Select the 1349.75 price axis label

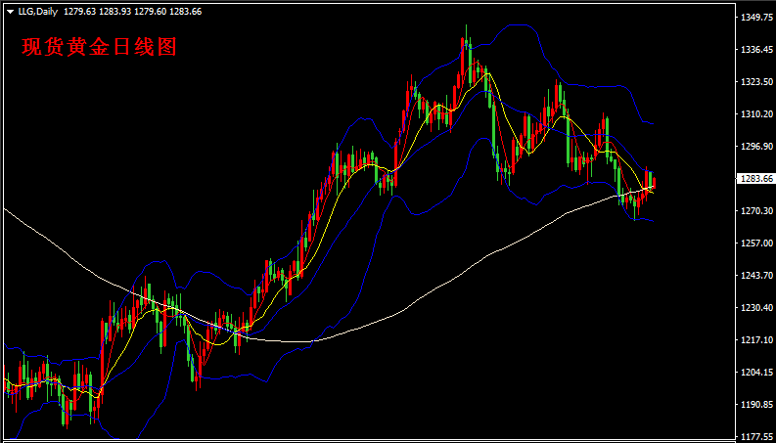[756, 18]
